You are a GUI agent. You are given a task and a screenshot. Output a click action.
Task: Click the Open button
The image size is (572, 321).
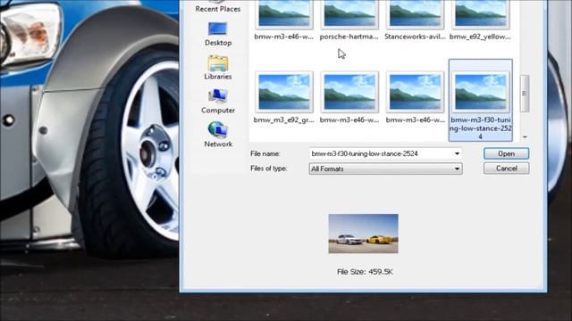pos(507,153)
